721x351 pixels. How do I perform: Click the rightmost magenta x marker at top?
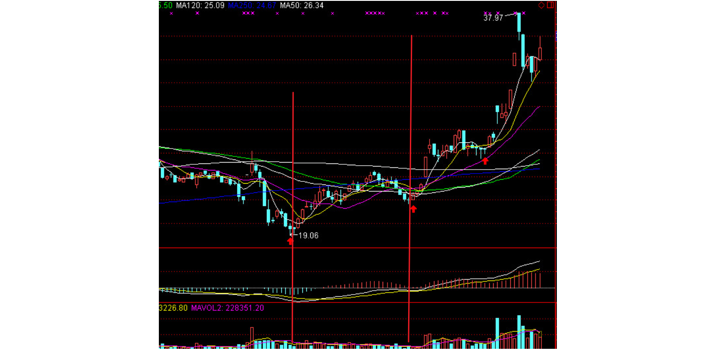point(524,13)
